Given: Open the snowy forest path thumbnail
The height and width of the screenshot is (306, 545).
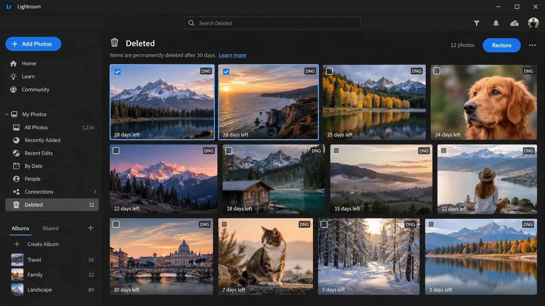Looking at the screenshot, I should 369,256.
